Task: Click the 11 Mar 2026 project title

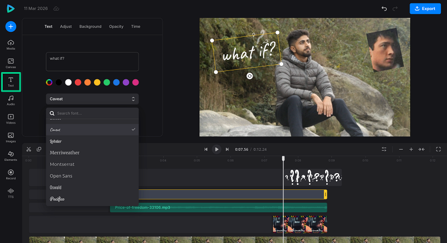Action: click(36, 8)
